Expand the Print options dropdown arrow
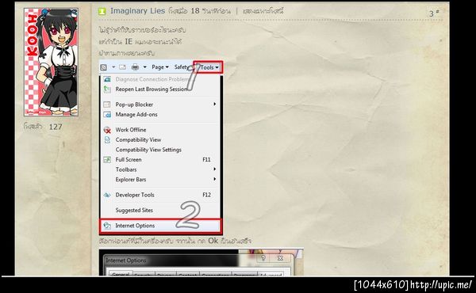The image size is (476, 293). tap(145, 67)
